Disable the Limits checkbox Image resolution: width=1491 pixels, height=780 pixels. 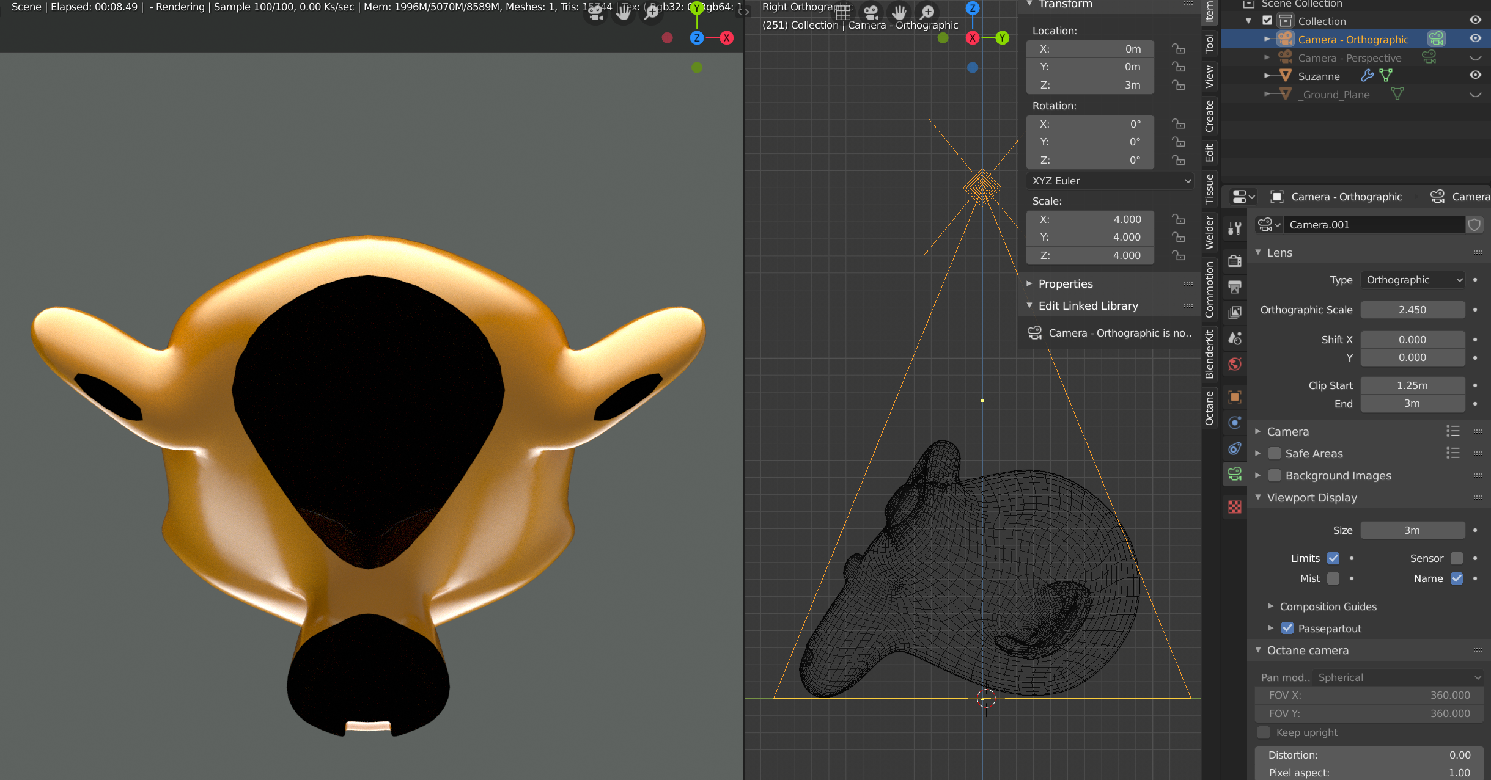[1333, 558]
